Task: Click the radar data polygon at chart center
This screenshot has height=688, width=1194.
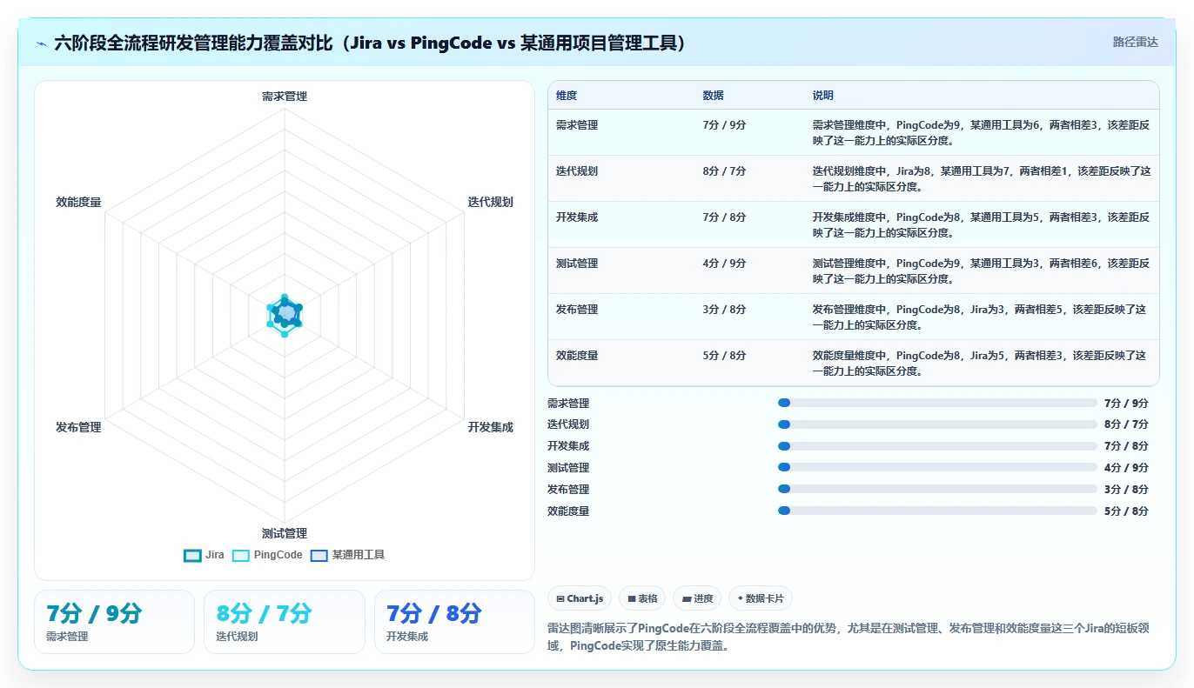Action: tap(285, 315)
